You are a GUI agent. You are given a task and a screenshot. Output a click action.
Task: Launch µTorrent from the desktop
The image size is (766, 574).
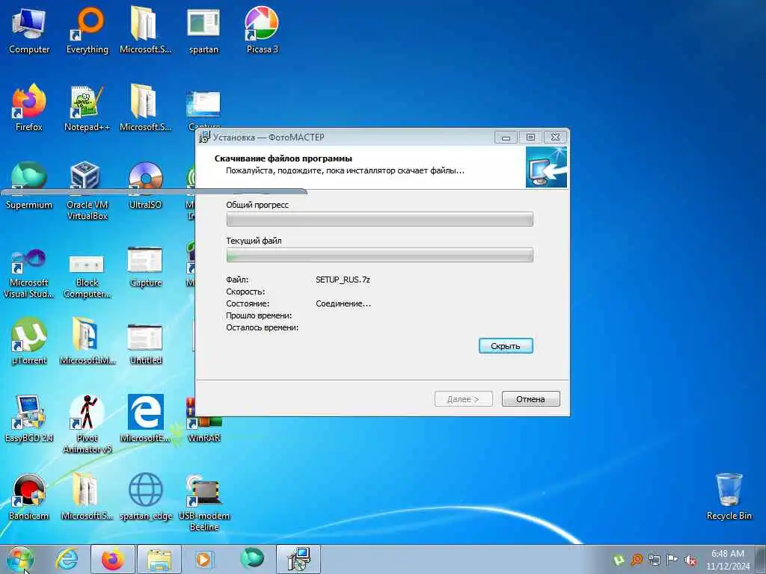pos(29,341)
